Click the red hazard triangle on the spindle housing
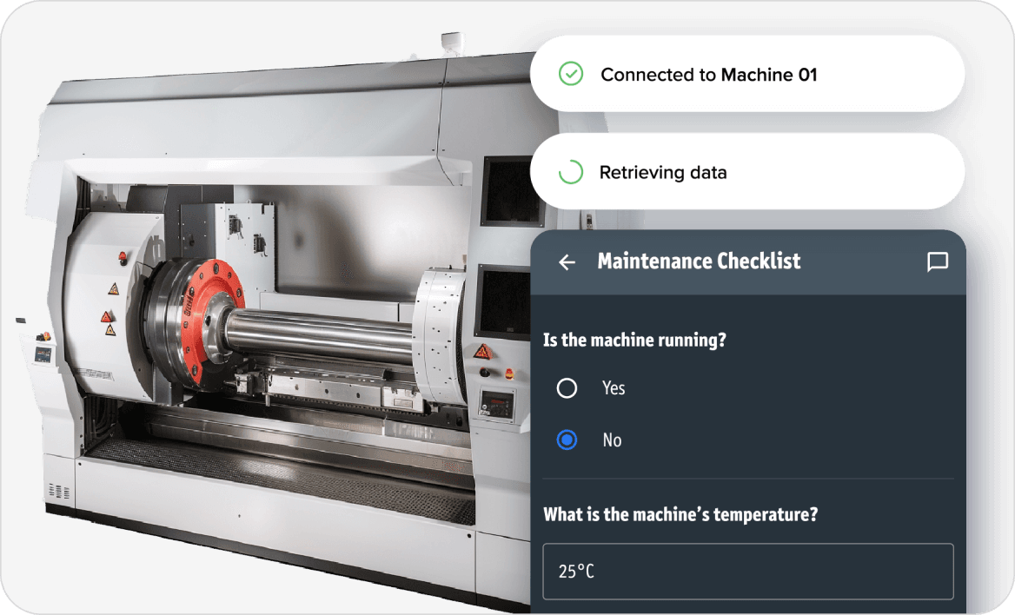 coord(106,317)
